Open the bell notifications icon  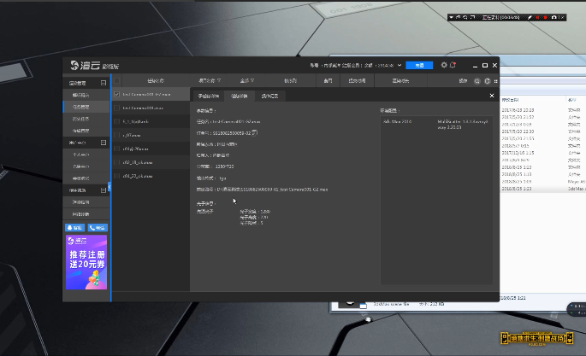click(453, 65)
